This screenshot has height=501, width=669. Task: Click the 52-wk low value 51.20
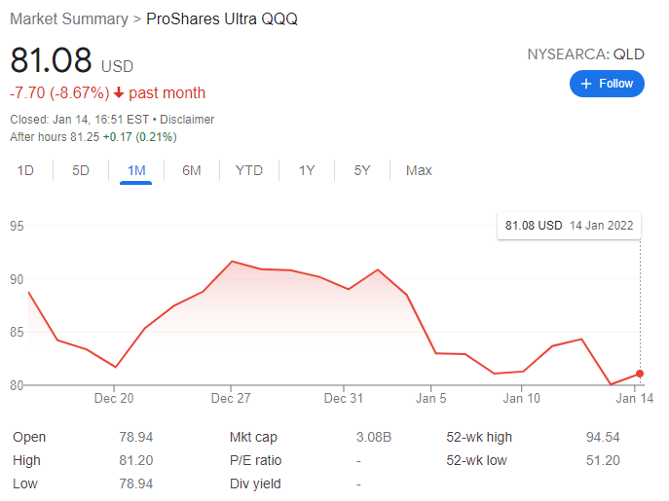click(603, 460)
